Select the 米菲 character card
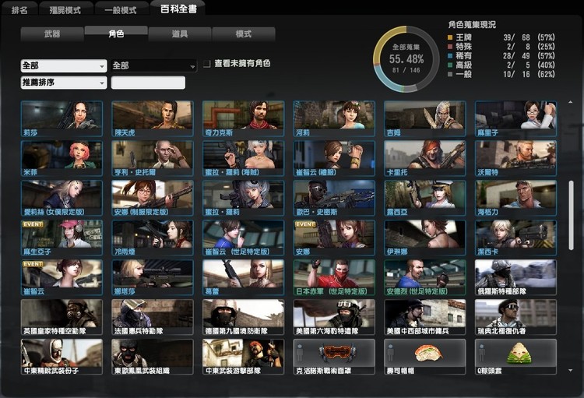 tap(62, 158)
